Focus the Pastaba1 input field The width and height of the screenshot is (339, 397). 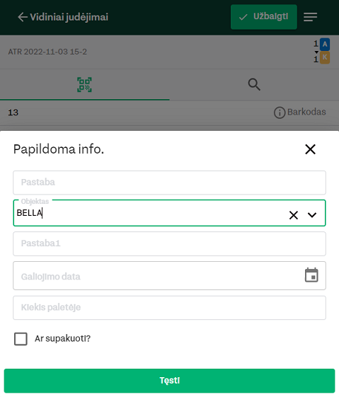point(169,243)
